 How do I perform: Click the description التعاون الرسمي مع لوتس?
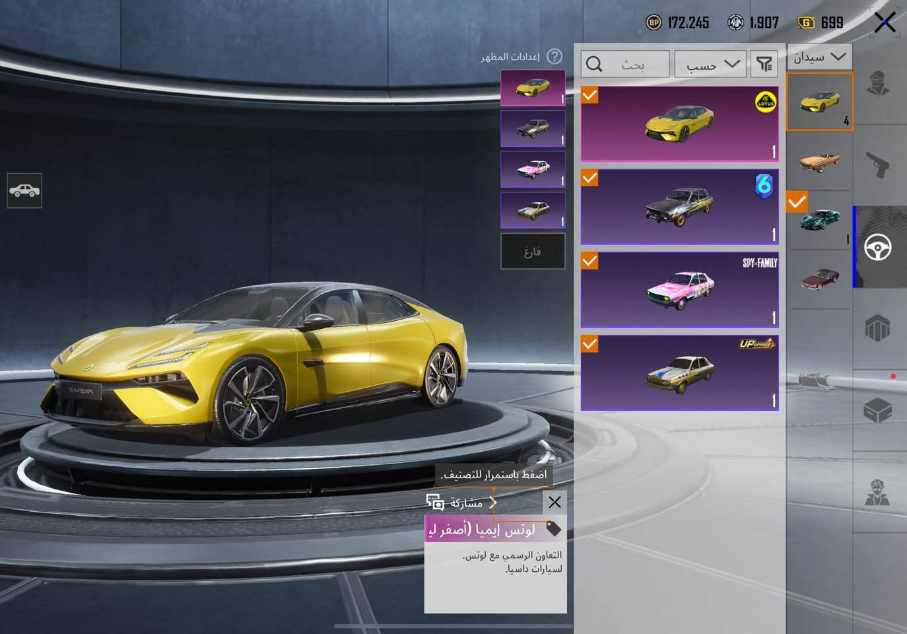512,555
